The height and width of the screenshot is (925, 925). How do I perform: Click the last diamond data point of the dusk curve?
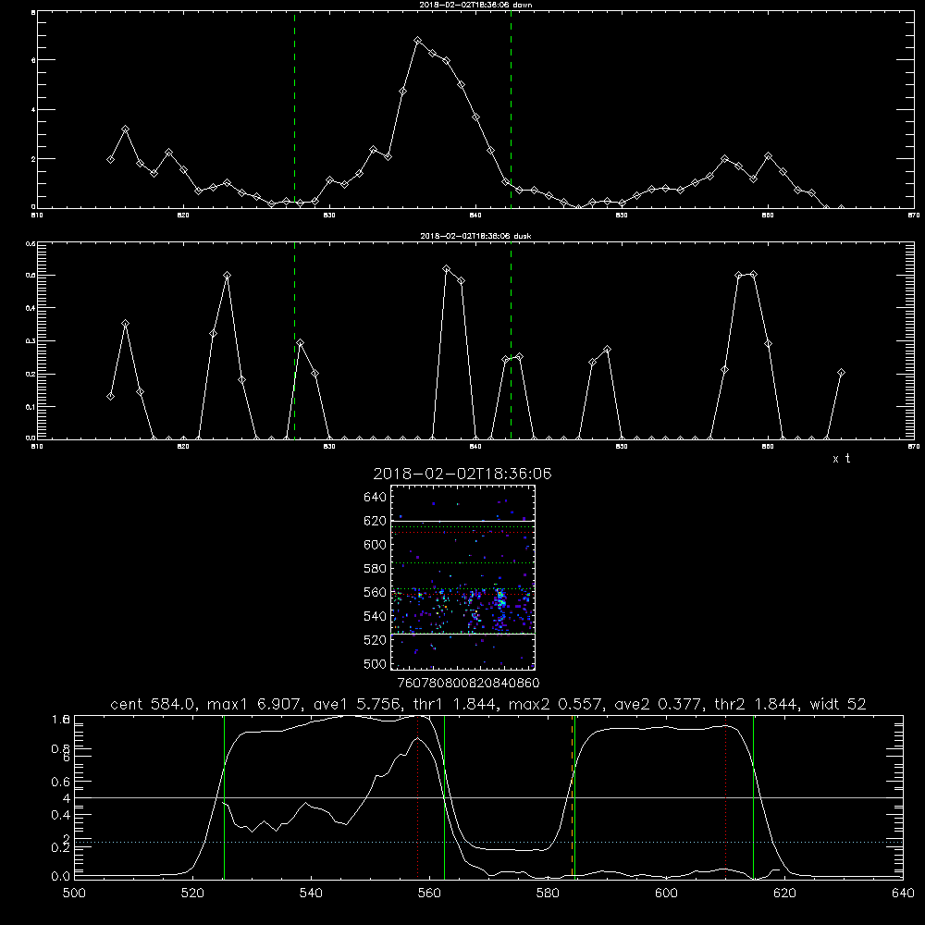pyautogui.click(x=841, y=373)
